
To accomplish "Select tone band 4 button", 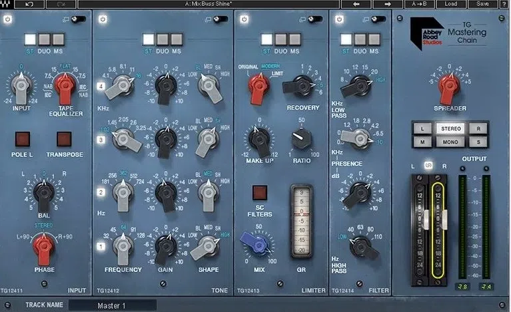I will [101, 86].
